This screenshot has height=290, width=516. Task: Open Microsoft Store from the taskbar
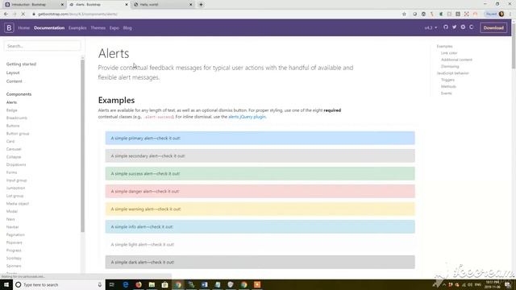164,284
